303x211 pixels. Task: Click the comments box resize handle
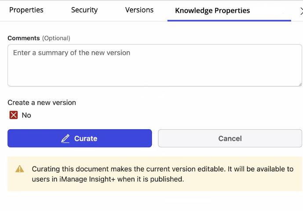pyautogui.click(x=299, y=84)
